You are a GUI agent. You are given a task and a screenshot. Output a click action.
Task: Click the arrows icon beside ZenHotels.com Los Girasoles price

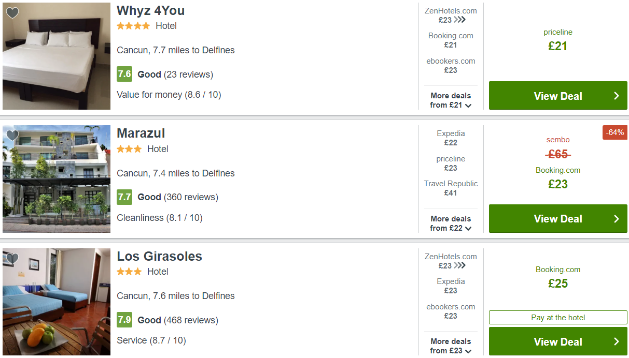[459, 265]
